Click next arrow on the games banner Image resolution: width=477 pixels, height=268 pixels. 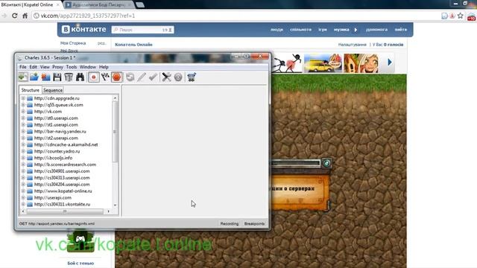point(390,63)
